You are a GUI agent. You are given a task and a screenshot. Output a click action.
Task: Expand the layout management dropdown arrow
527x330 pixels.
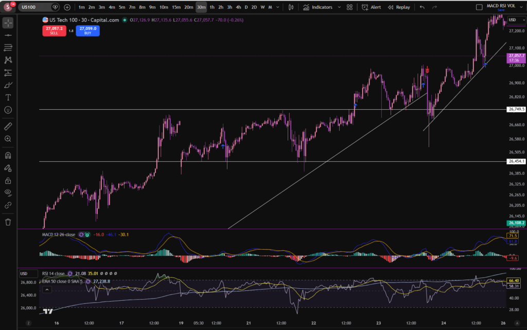click(x=521, y=7)
